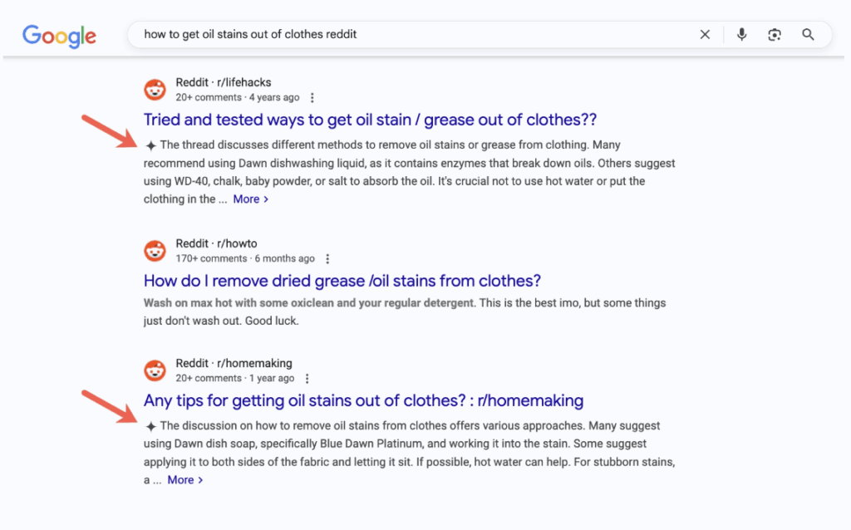Expand "More" on the r/lifehacks summary

click(x=250, y=199)
